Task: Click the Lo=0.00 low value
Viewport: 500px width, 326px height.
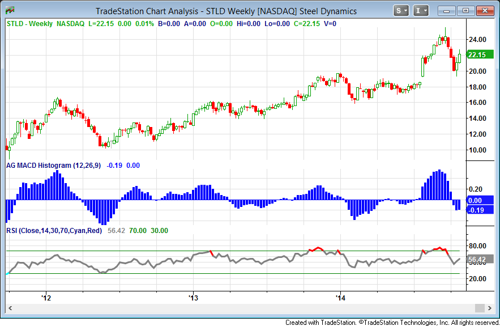Action: click(x=277, y=24)
